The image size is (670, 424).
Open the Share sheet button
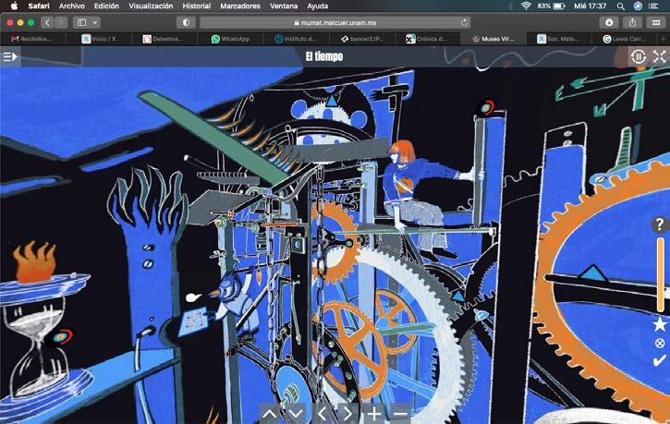click(632, 22)
